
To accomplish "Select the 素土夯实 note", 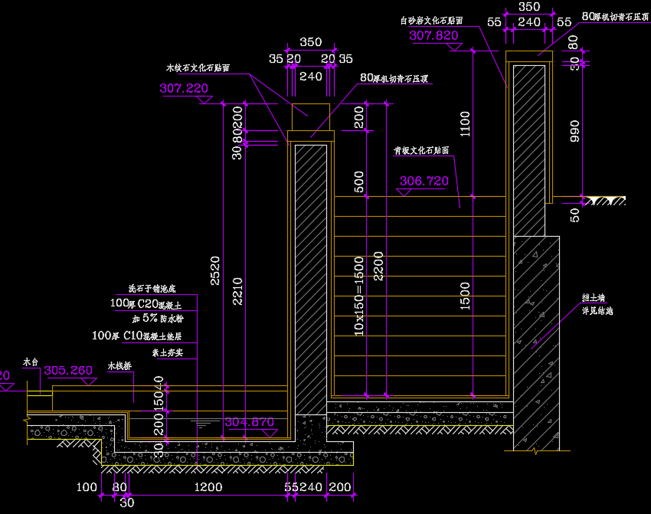I will (x=167, y=353).
